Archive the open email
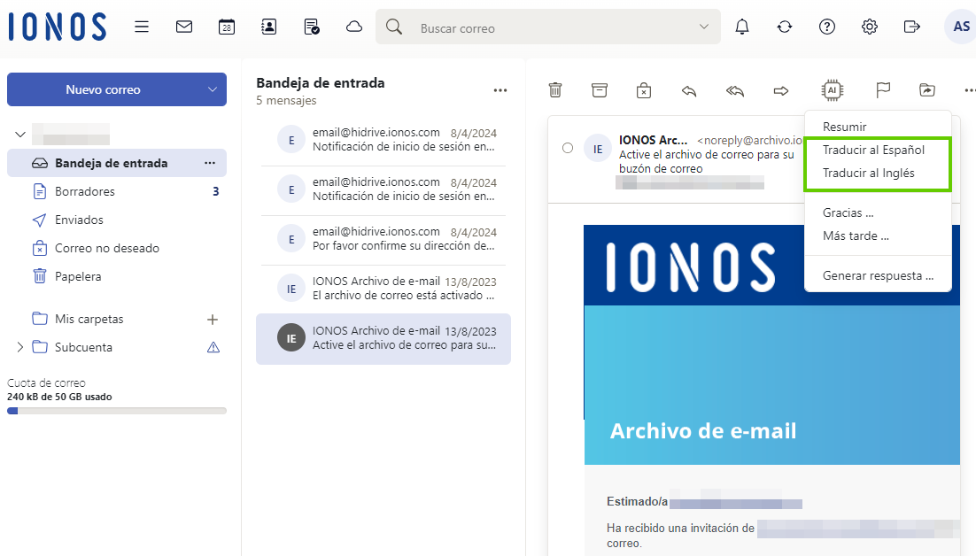976x556 pixels. click(600, 91)
